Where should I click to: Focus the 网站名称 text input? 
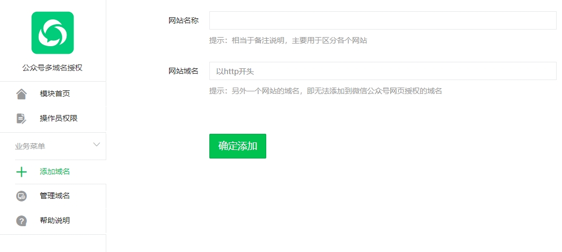[383, 20]
